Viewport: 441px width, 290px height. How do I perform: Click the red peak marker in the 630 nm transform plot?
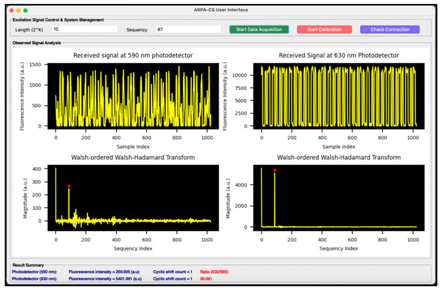[x=275, y=170]
